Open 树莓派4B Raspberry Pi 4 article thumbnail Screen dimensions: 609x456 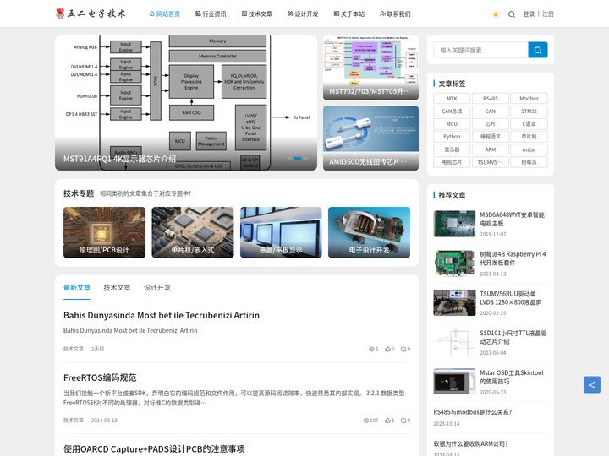[x=454, y=263]
